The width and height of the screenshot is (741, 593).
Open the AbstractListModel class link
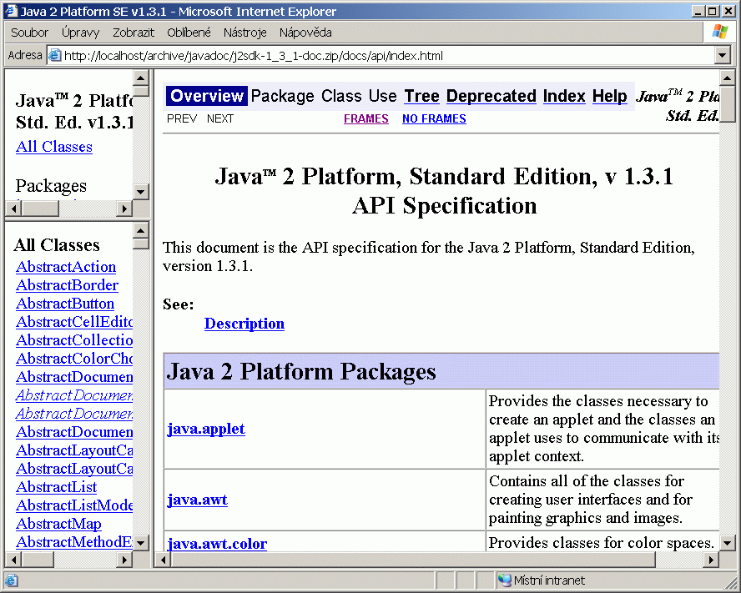74,505
